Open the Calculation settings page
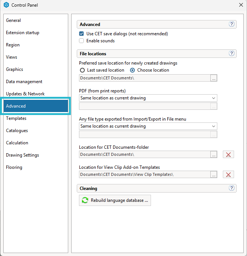Screen dimensions: 247x256 pos(36,143)
